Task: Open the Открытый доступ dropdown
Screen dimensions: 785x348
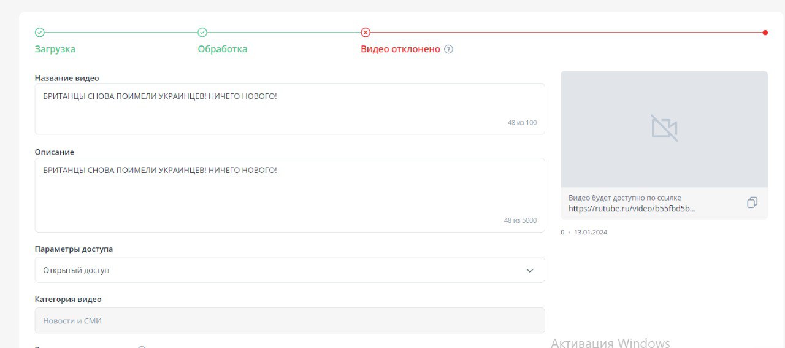Action: point(289,270)
